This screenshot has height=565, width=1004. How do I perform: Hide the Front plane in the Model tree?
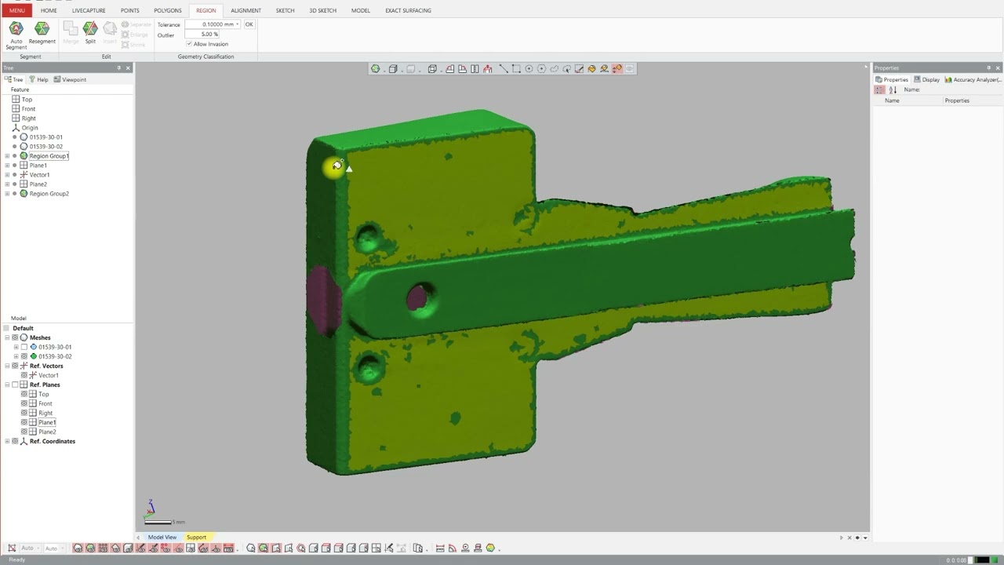click(x=24, y=403)
